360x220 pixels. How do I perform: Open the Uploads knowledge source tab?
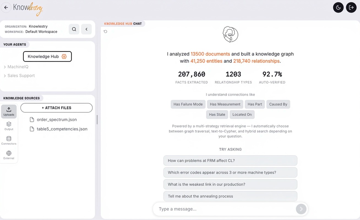pyautogui.click(x=9, y=111)
